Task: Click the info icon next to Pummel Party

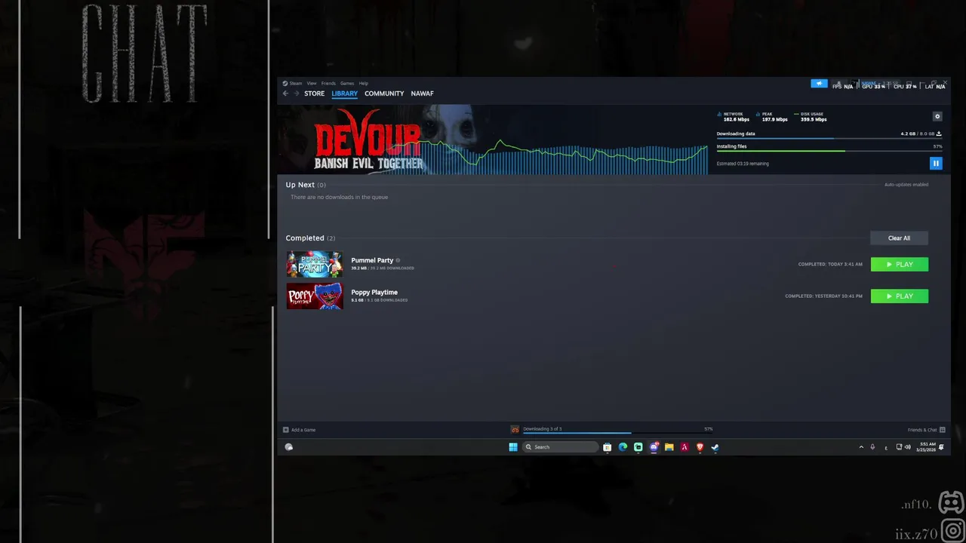Action: [398, 260]
